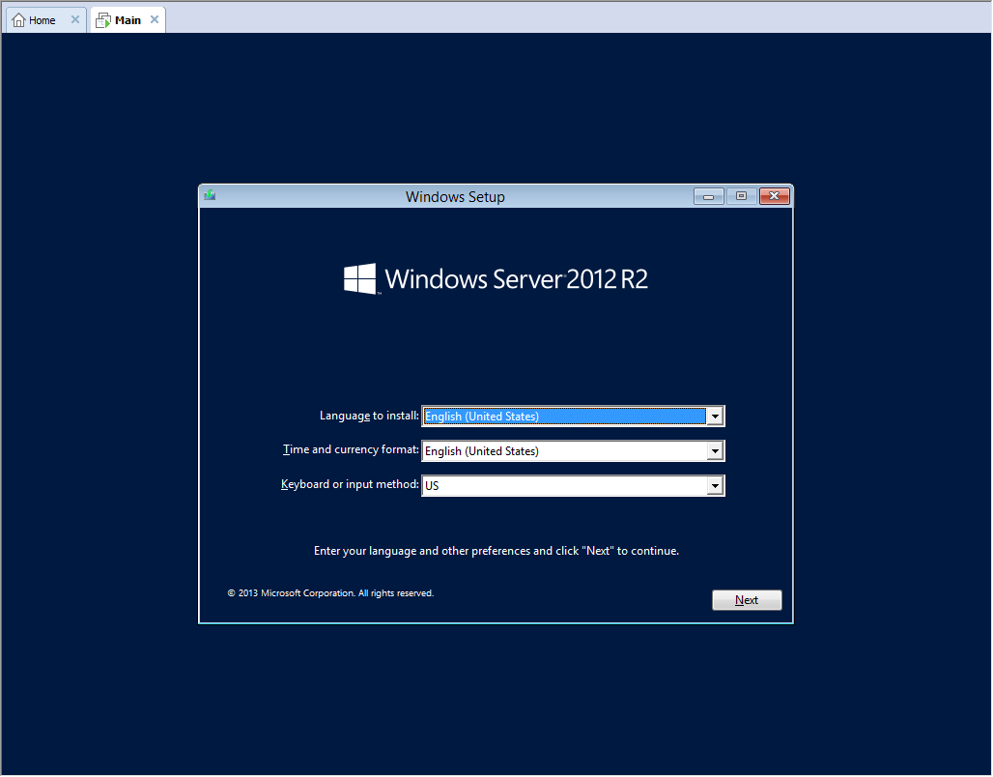Open the Time and currency format dropdown arrow
The height and width of the screenshot is (777, 993).
[715, 451]
